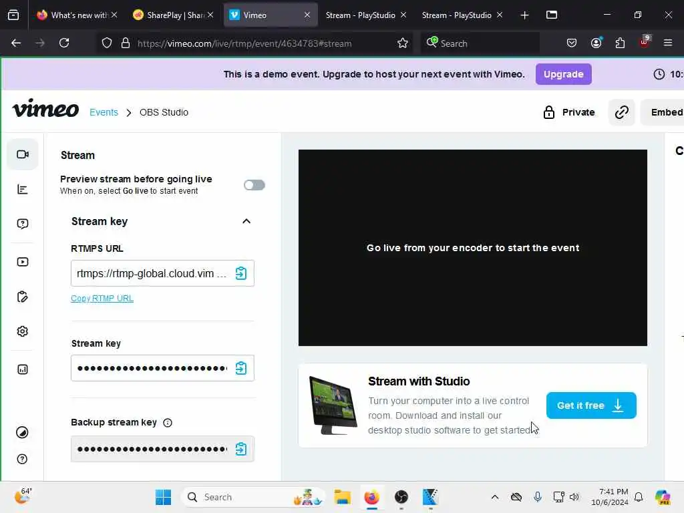The width and height of the screenshot is (684, 513).
Task: Open File Explorer from the taskbar
Action: click(x=343, y=497)
